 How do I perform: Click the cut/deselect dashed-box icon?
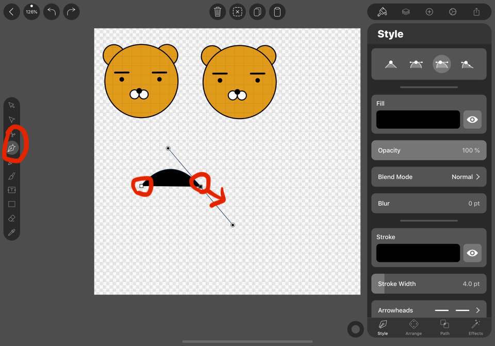(x=237, y=12)
